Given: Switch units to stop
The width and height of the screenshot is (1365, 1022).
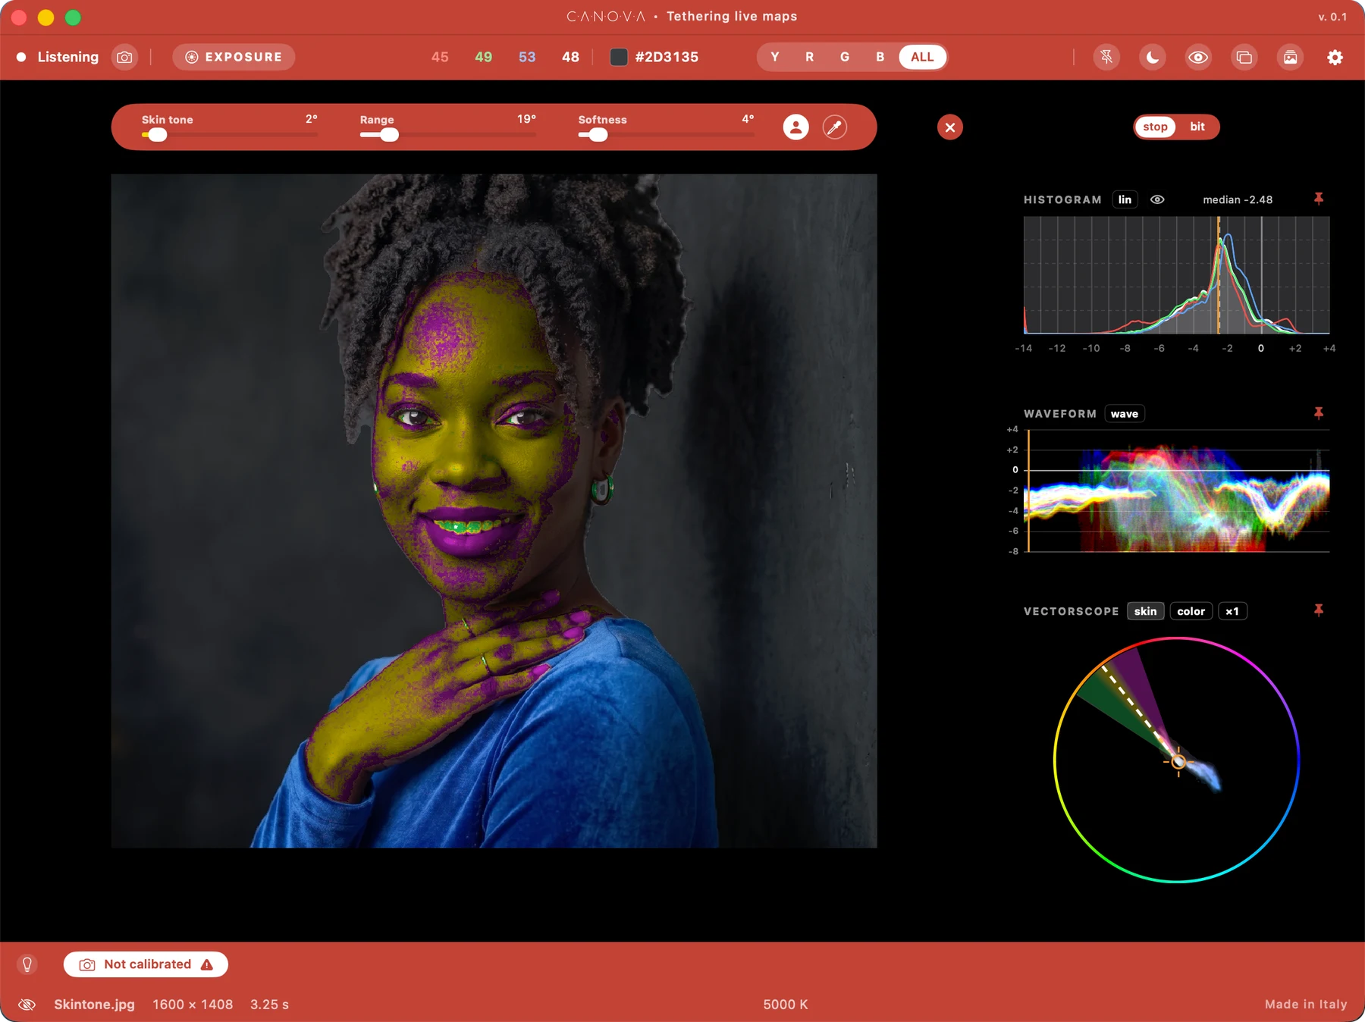Looking at the screenshot, I should point(1155,127).
